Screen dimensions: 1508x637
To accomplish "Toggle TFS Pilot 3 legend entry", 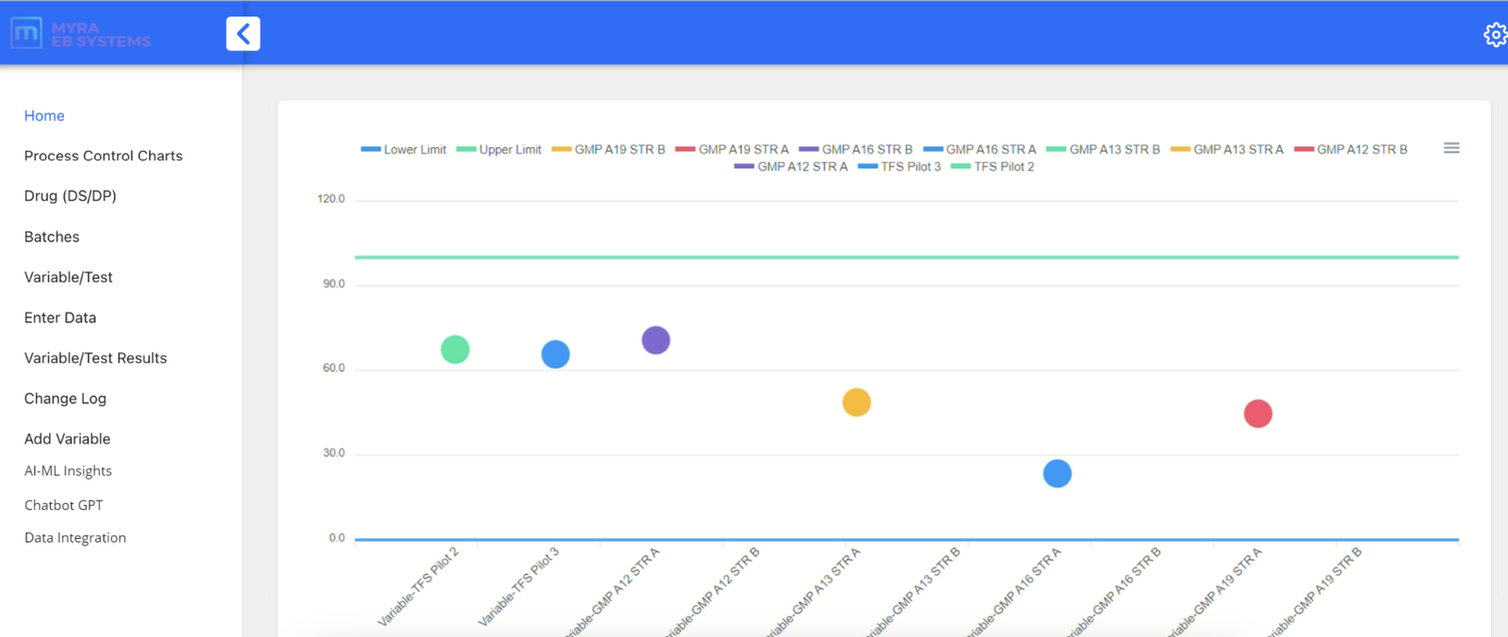I will (900, 167).
